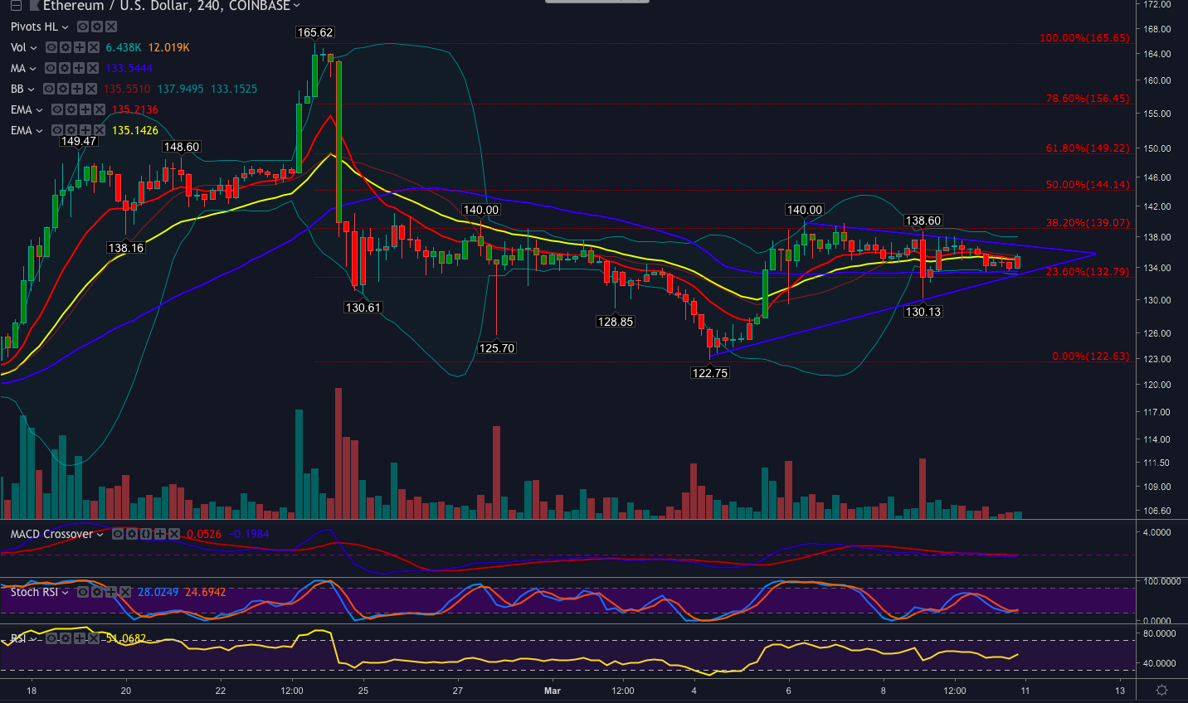The width and height of the screenshot is (1188, 703).
Task: Open settings for the Vol indicator
Action: (66, 48)
